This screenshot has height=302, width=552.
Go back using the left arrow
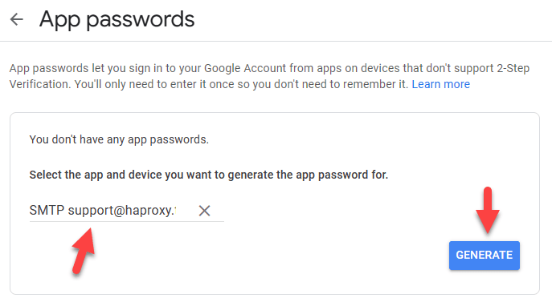click(x=17, y=19)
